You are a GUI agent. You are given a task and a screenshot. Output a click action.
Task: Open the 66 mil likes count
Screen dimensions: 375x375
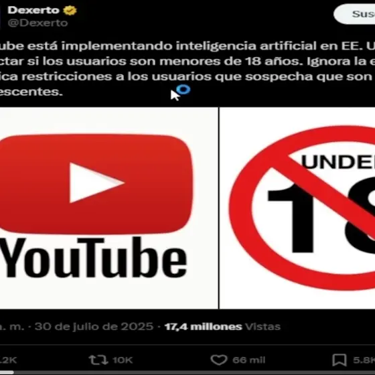tap(249, 360)
